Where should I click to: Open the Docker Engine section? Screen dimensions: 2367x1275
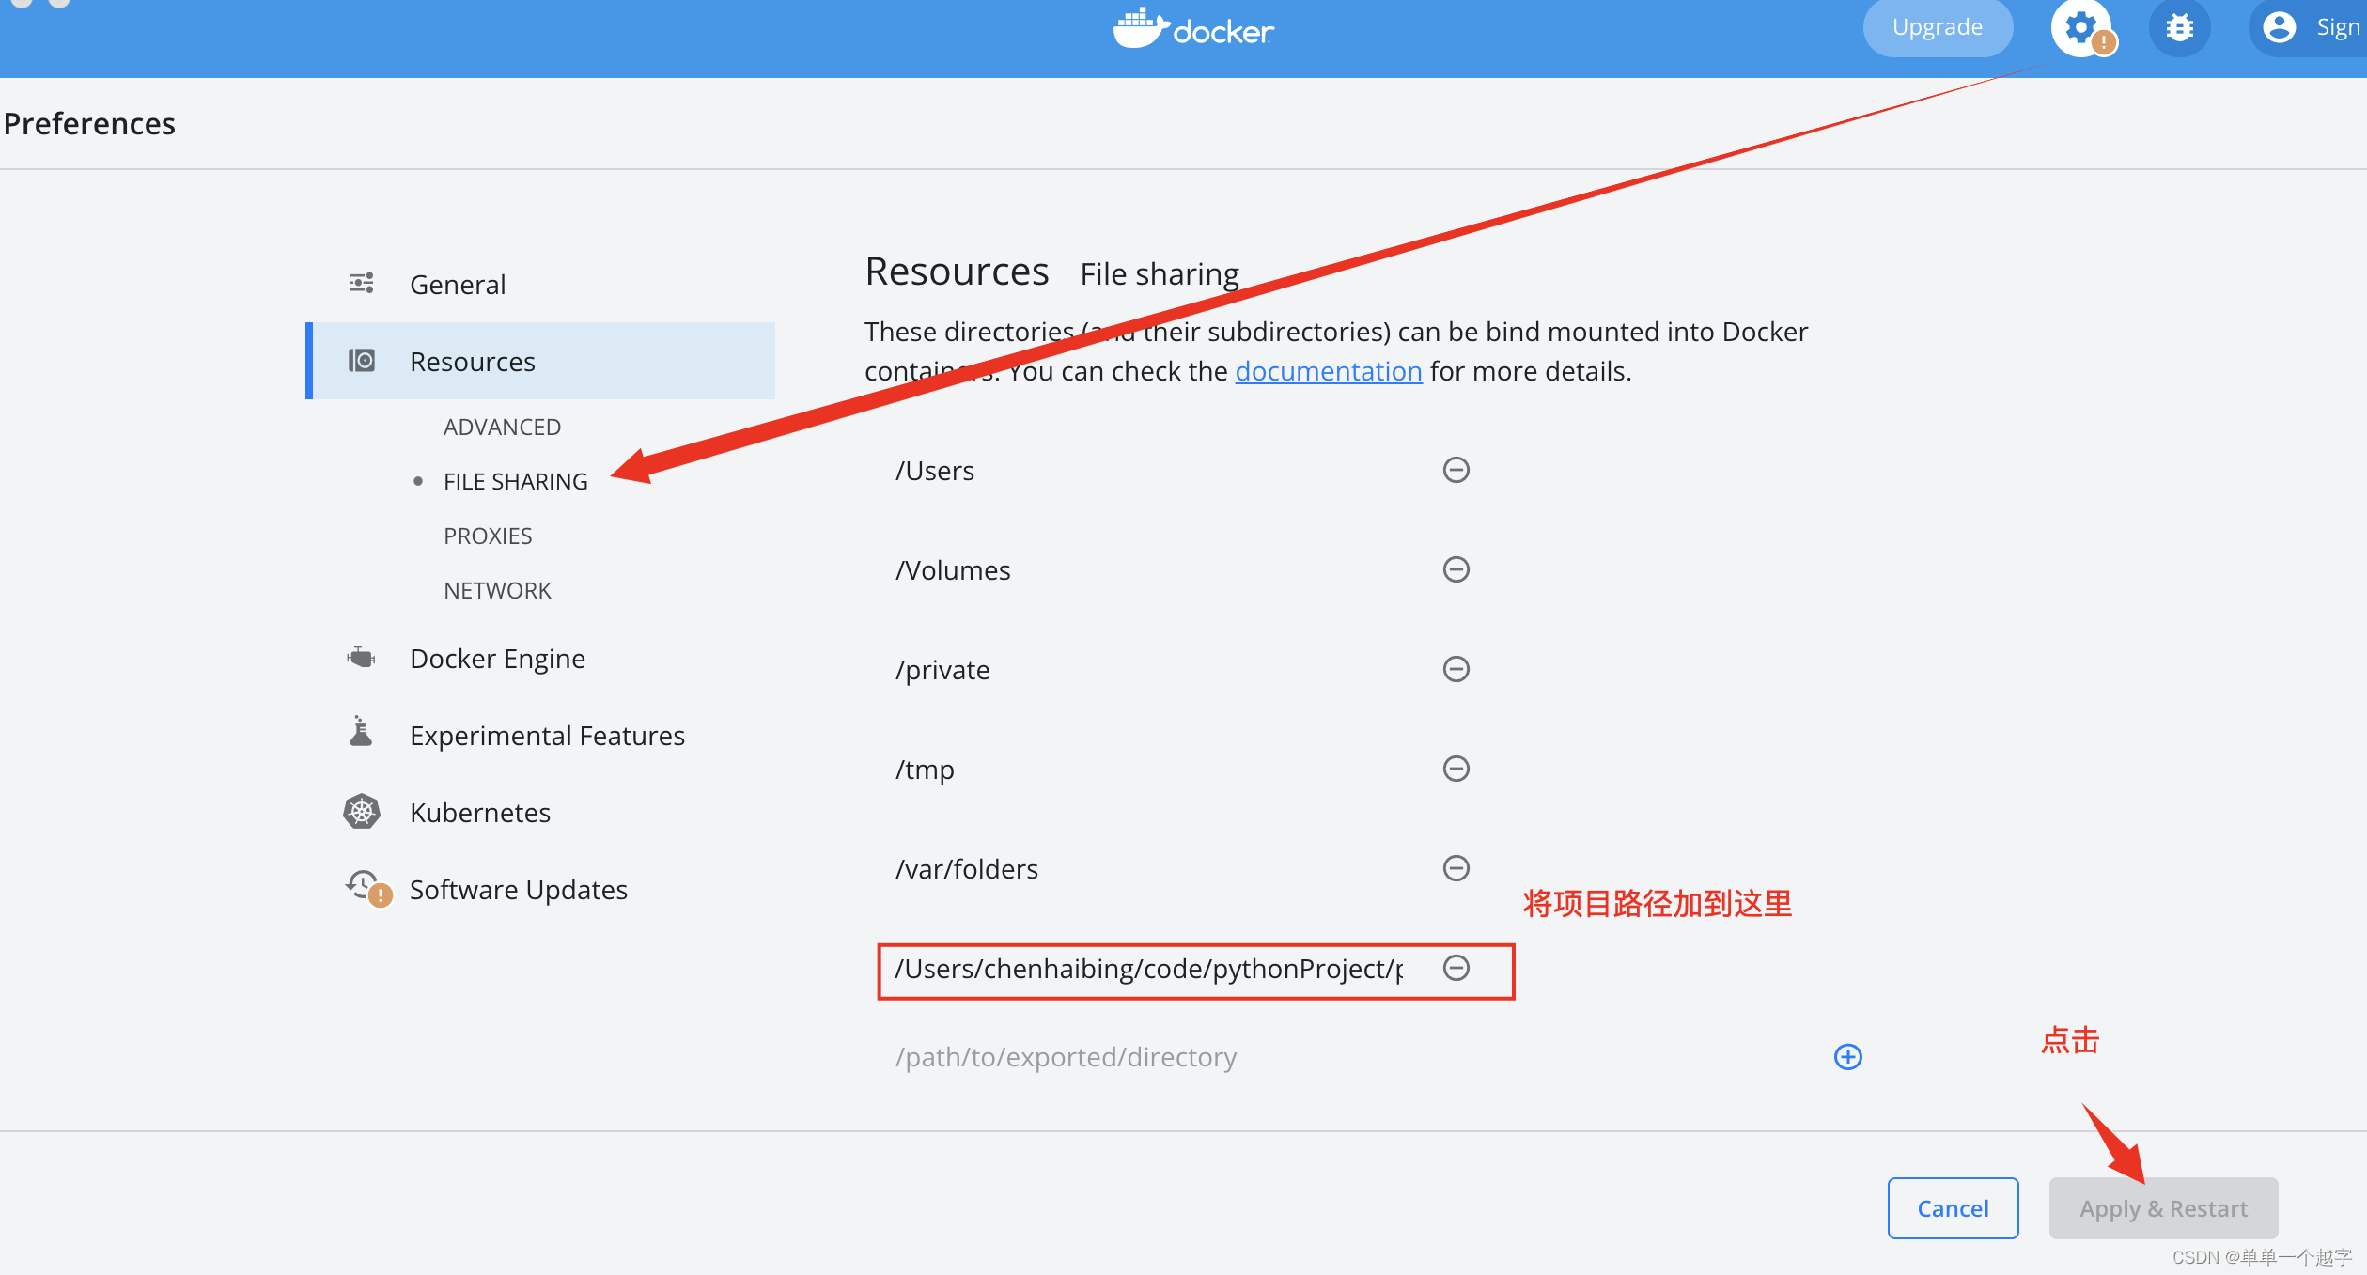coord(541,659)
